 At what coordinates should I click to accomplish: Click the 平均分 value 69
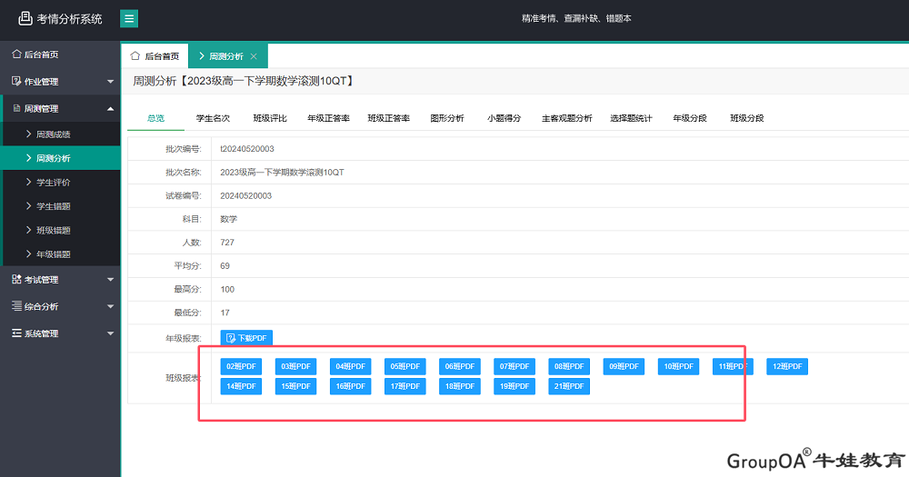pyautogui.click(x=225, y=266)
